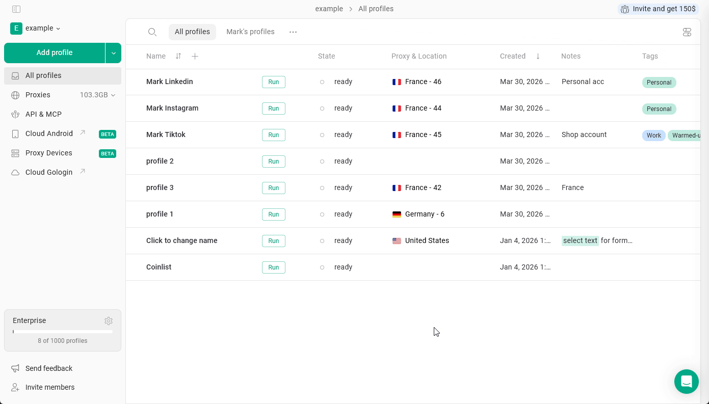The height and width of the screenshot is (404, 709).
Task: Click the State column header
Action: [x=327, y=56]
